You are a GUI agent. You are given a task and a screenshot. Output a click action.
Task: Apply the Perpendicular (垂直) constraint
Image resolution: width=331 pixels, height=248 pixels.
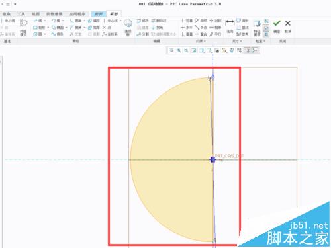[x=187, y=34]
